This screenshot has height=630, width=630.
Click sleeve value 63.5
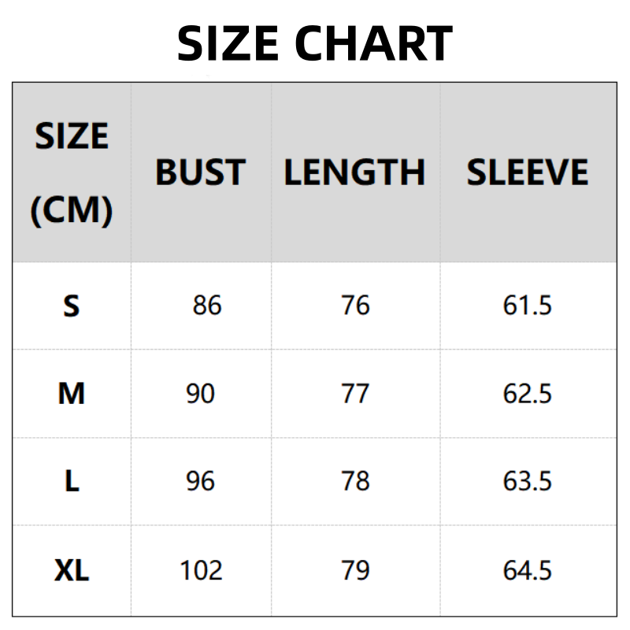pyautogui.click(x=528, y=481)
